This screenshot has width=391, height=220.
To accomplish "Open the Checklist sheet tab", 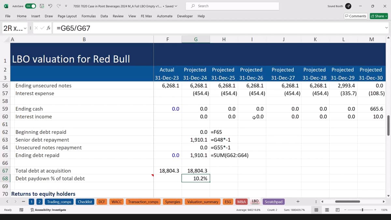I will click(85, 202).
